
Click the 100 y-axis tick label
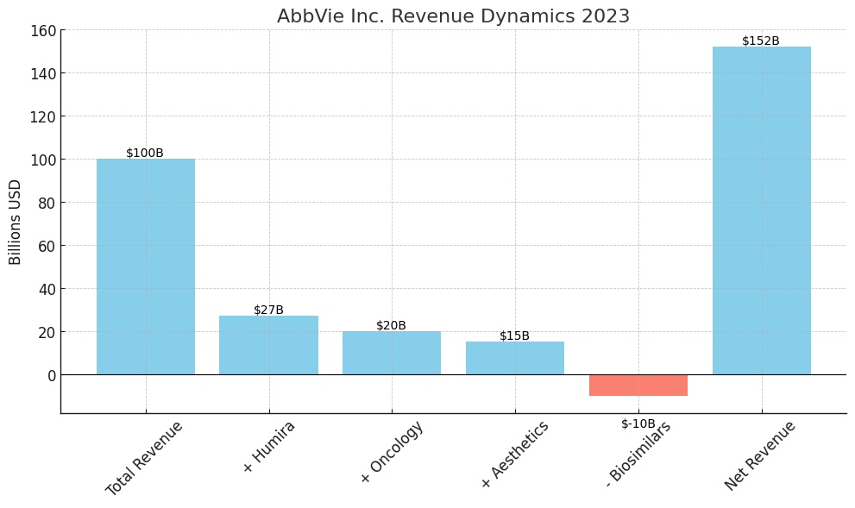click(x=44, y=160)
